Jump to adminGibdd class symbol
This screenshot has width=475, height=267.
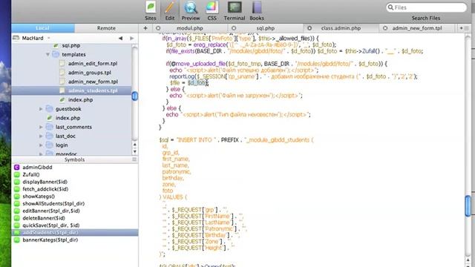pyautogui.click(x=37, y=168)
